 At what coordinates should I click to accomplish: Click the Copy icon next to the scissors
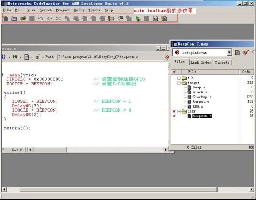tap(67, 18)
